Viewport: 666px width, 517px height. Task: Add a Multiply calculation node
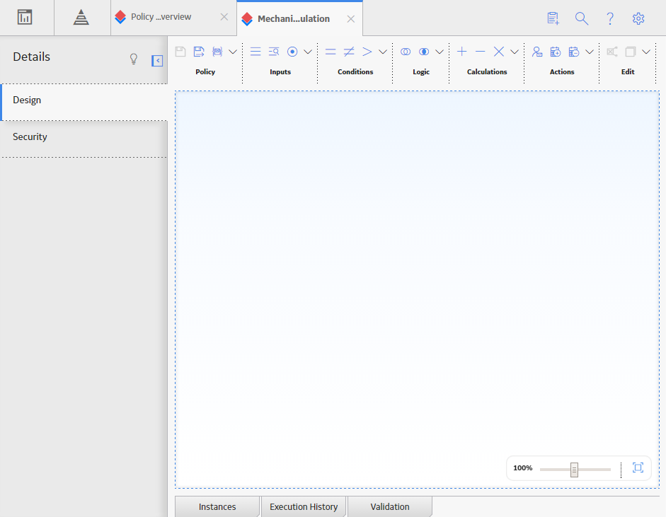tap(499, 52)
